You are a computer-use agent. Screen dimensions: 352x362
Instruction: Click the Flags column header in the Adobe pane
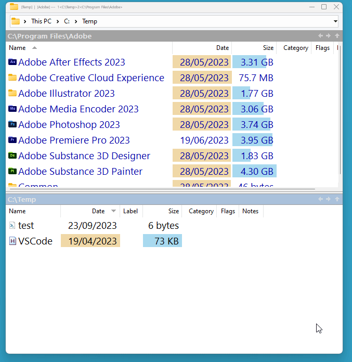click(322, 48)
